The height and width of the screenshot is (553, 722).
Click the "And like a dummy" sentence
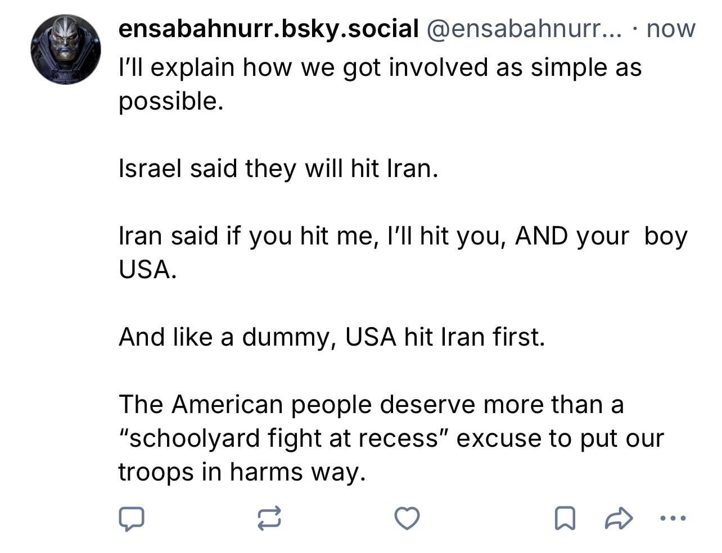332,337
